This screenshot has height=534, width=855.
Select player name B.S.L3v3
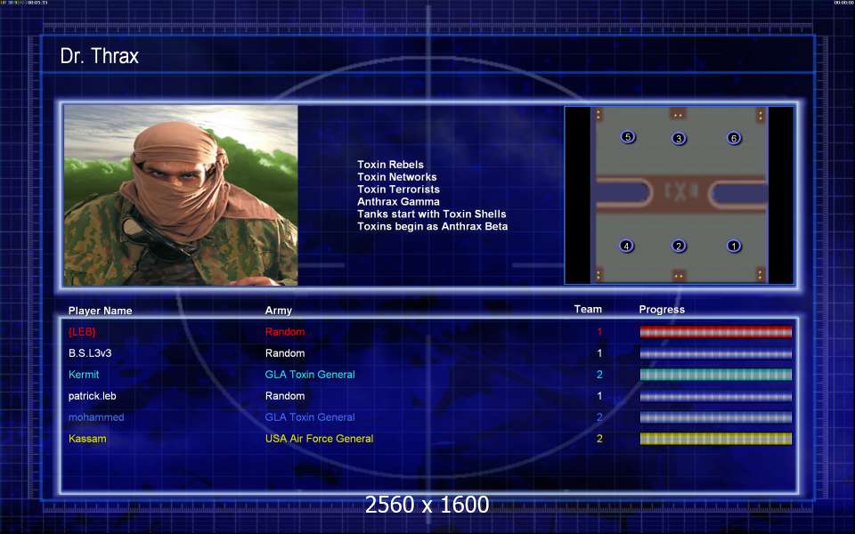(90, 353)
